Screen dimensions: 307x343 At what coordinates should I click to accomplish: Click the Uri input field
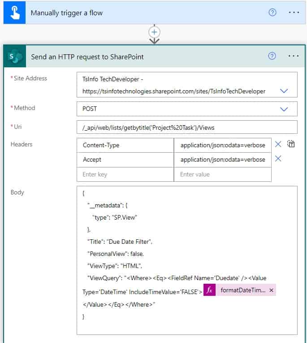tap(187, 128)
